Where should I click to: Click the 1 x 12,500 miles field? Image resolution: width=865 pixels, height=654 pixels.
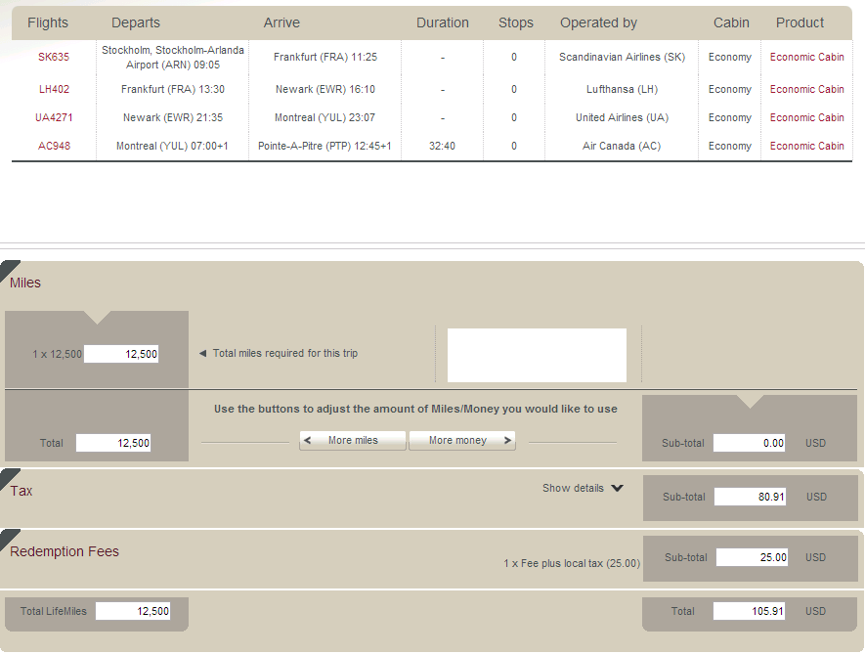point(121,354)
